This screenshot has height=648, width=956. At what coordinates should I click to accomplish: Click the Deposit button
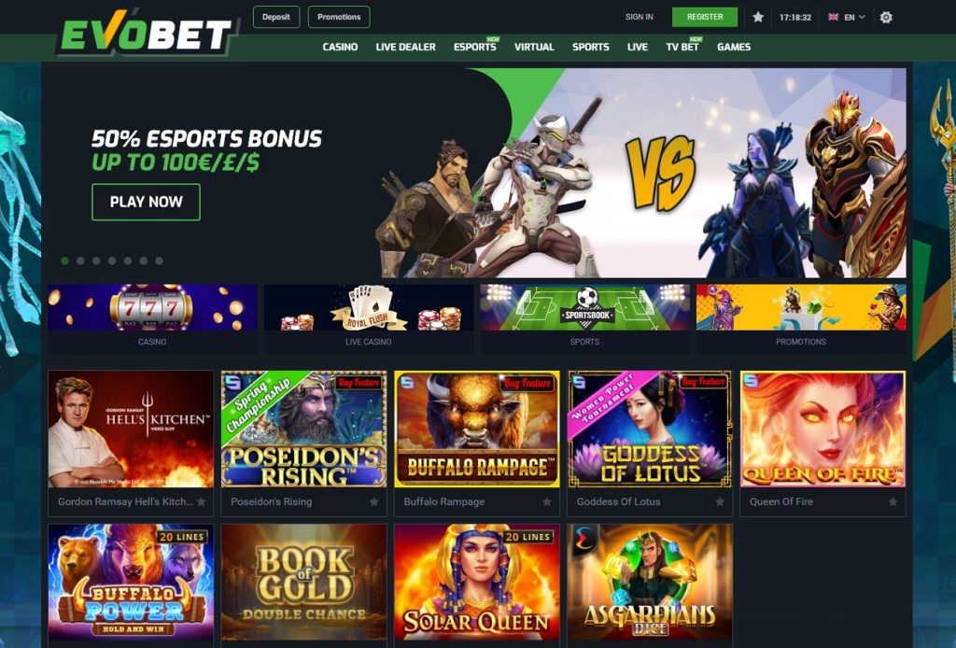pos(276,17)
